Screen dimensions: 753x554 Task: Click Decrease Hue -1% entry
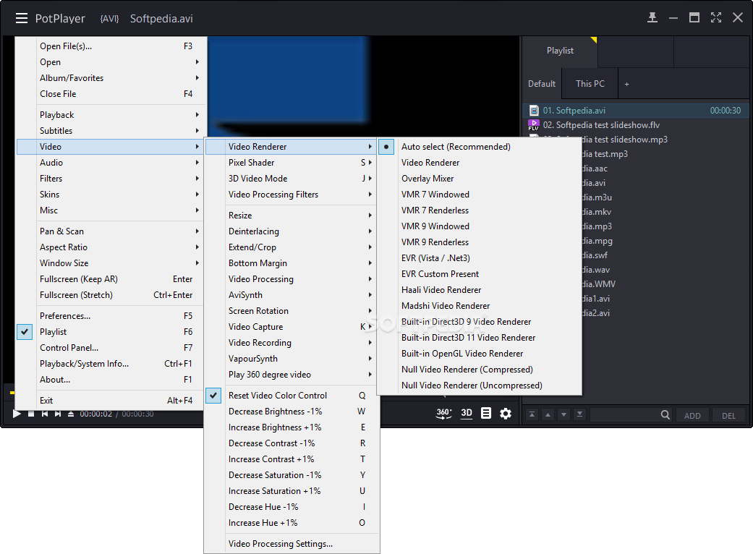[x=292, y=507]
